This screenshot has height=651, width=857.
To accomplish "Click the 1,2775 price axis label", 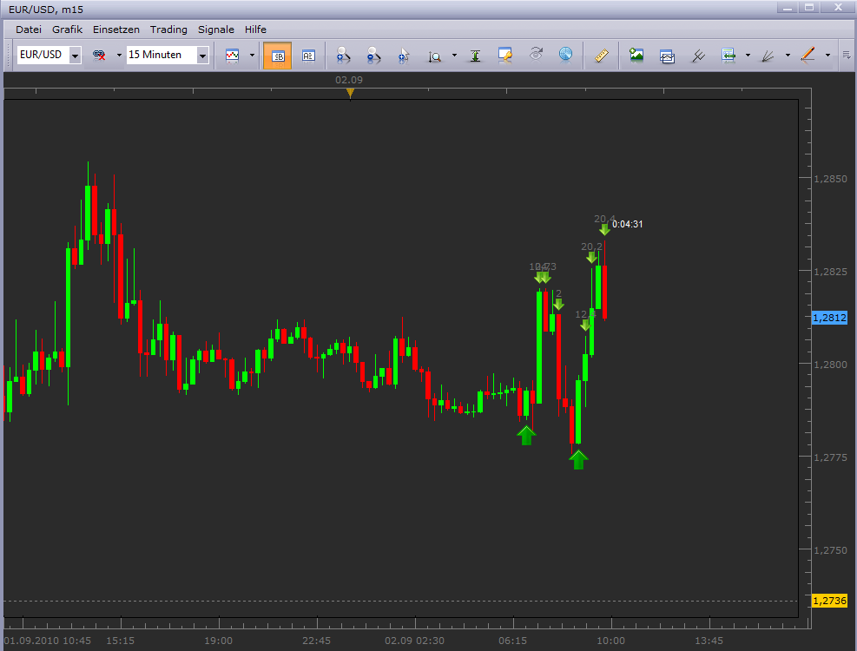I will point(830,457).
